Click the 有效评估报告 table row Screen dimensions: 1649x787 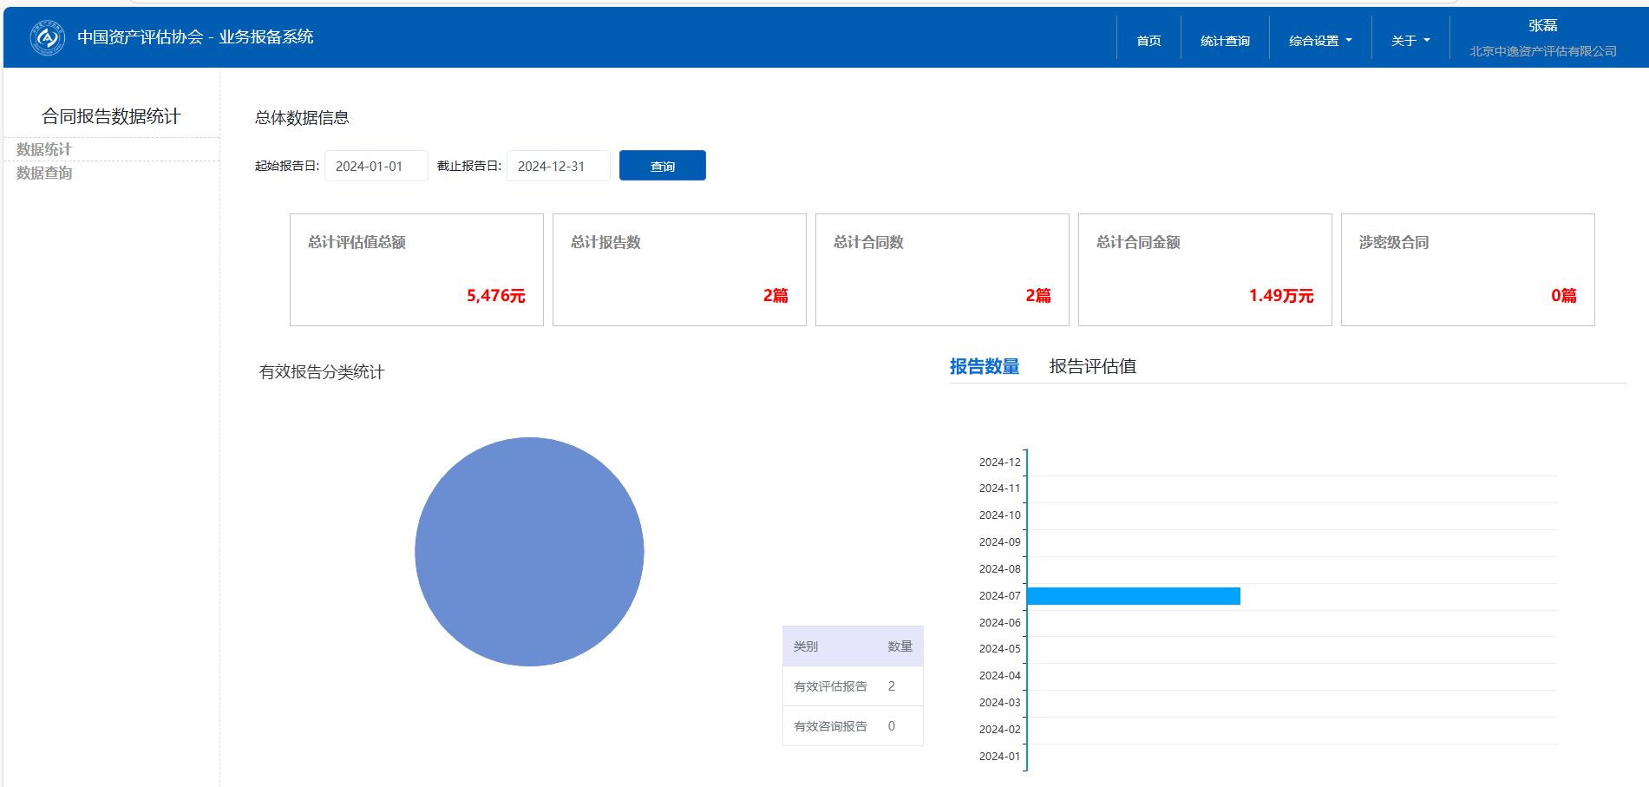click(x=853, y=686)
